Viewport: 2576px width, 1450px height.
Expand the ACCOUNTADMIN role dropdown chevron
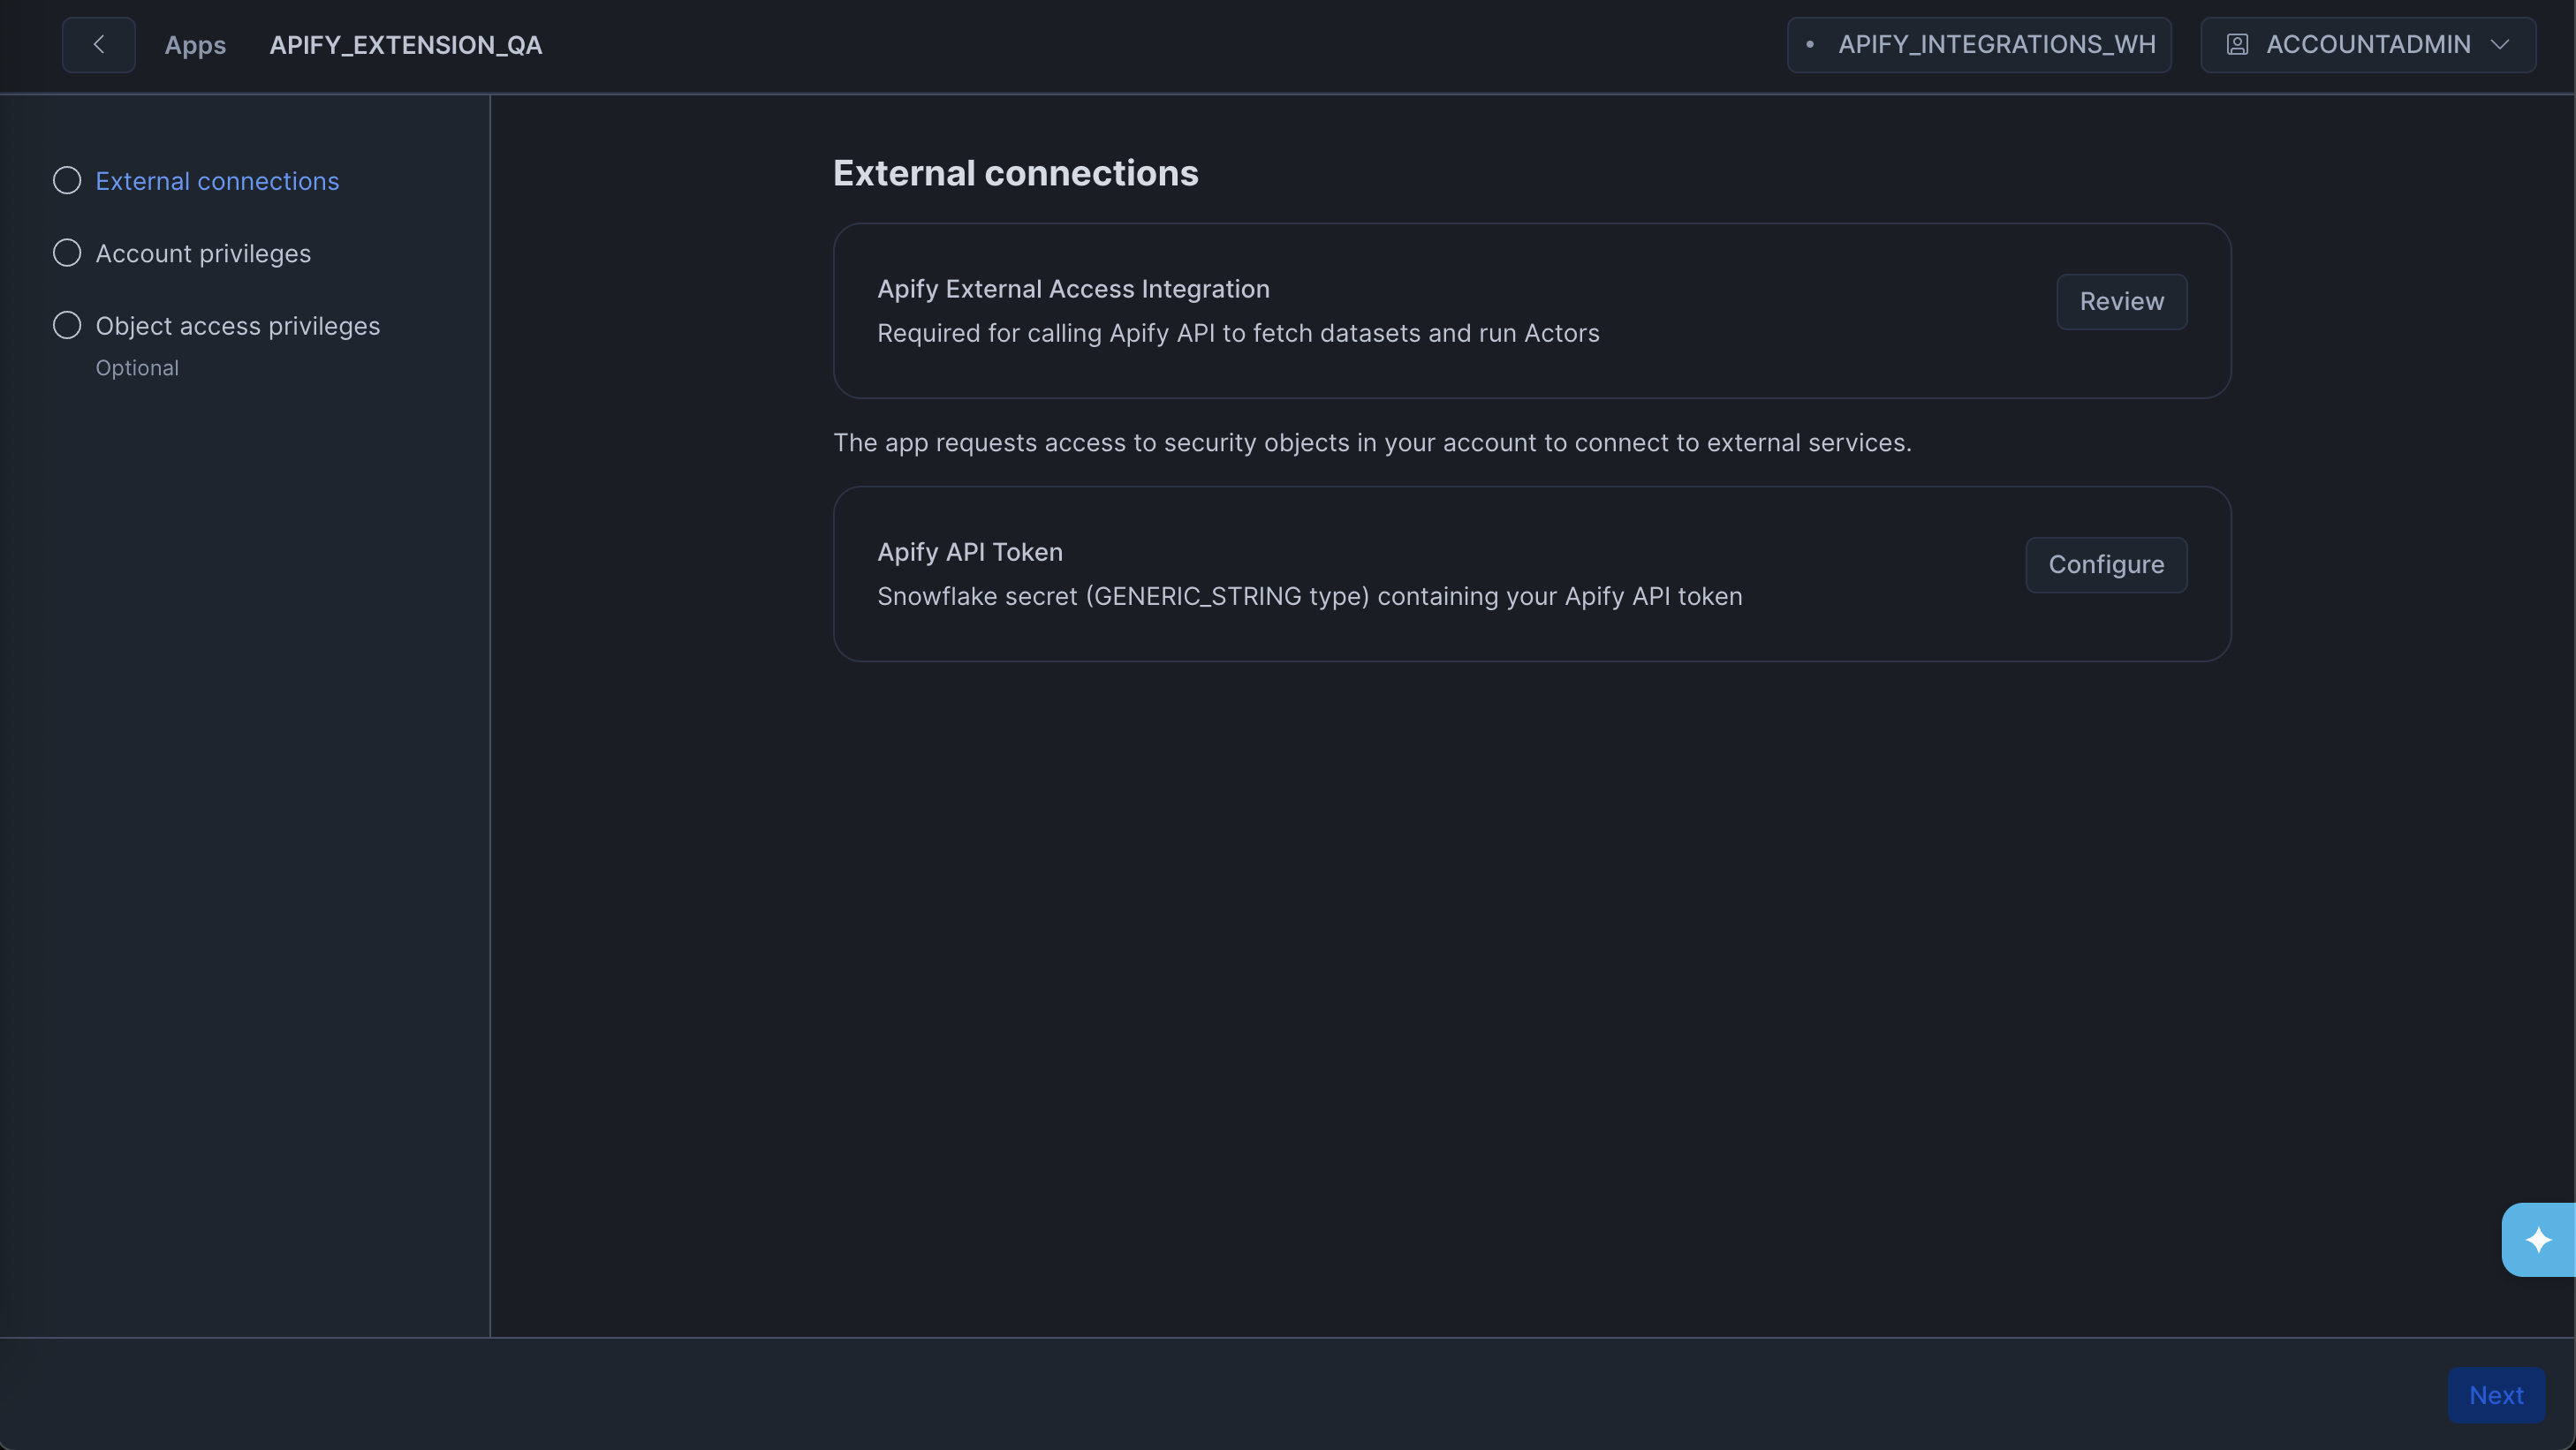[2500, 44]
